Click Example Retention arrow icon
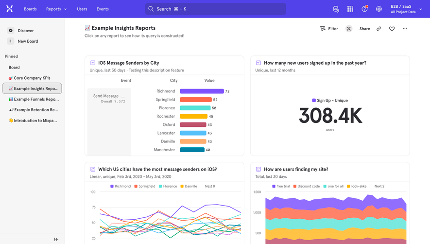Image resolution: width=430 pixels, height=244 pixels. pyautogui.click(x=11, y=110)
